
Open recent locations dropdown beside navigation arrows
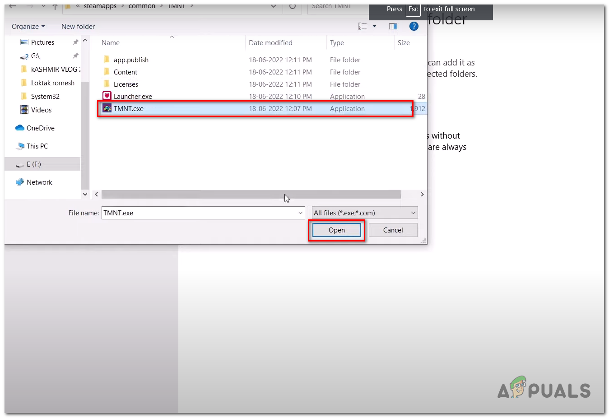pyautogui.click(x=43, y=7)
